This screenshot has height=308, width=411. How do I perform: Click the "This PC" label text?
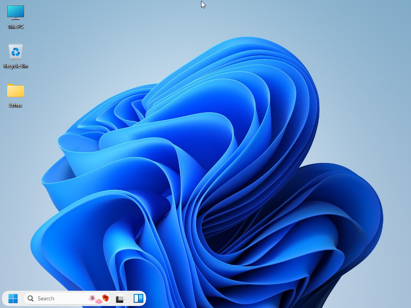(x=16, y=26)
